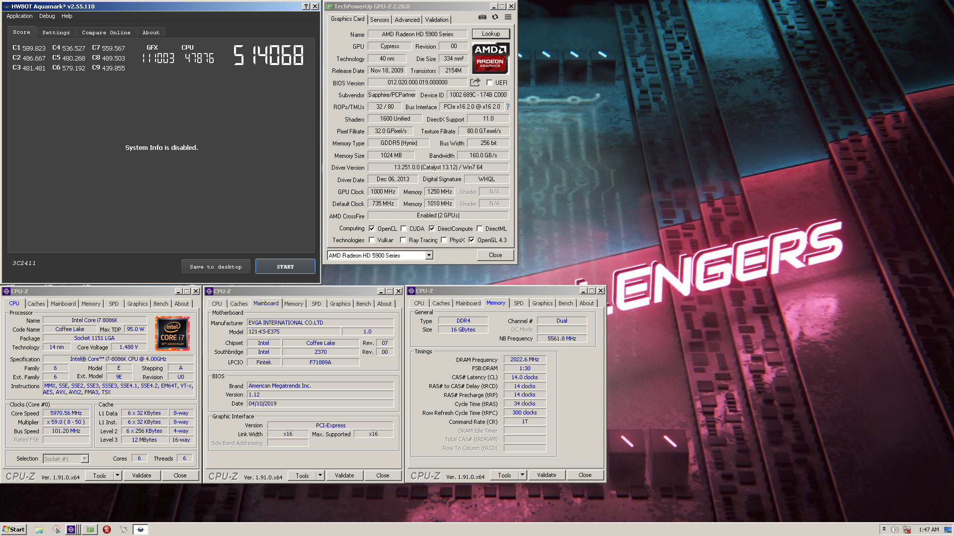The height and width of the screenshot is (536, 954).
Task: Toggle the Vulkan checkbox
Action: pos(372,240)
